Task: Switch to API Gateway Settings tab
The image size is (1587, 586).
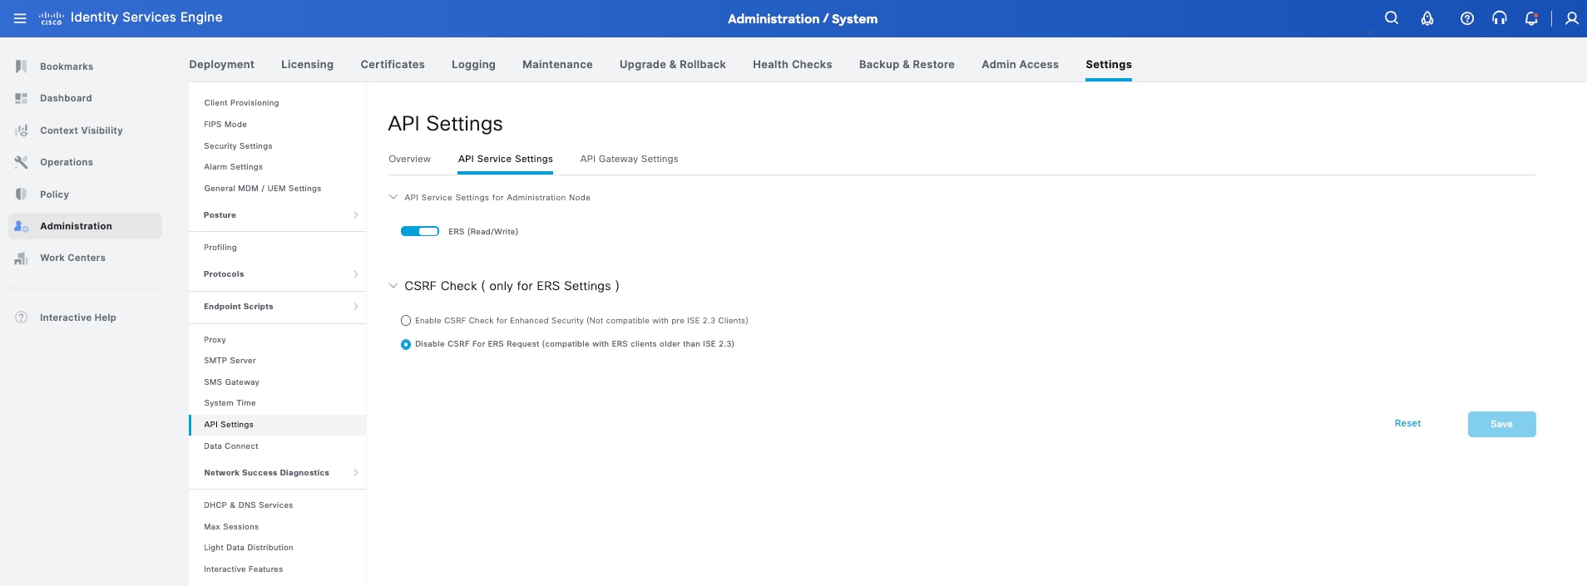Action: coord(629,159)
